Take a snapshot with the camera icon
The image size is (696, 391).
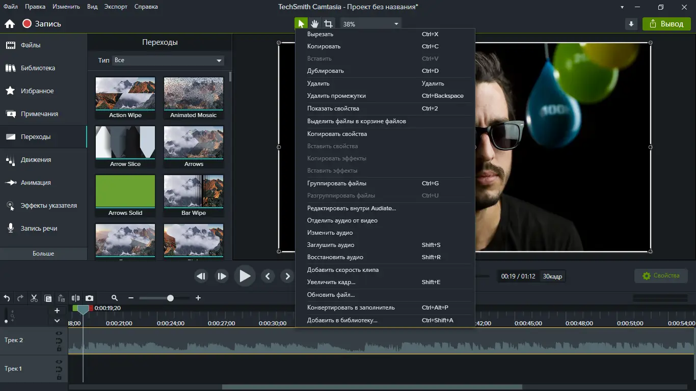(x=89, y=298)
